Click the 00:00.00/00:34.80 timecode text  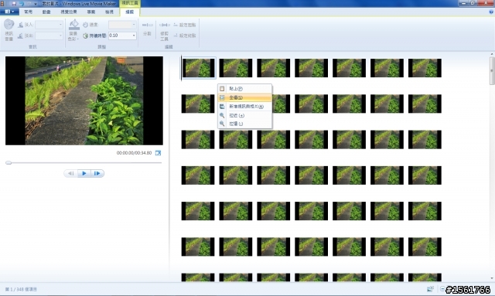coord(134,153)
